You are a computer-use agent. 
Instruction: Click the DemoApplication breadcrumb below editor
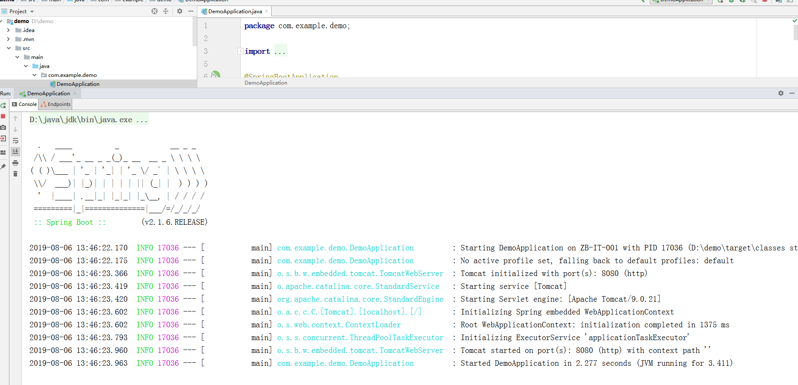266,83
